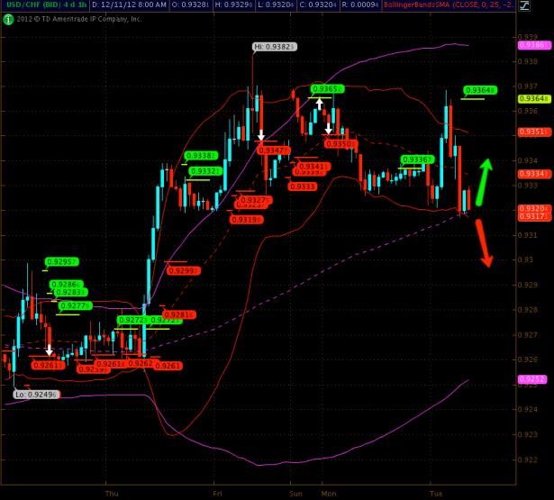This screenshot has height=500, width=554.
Task: Click the TD Ameritrade IP Company copyright text
Action: click(x=79, y=19)
